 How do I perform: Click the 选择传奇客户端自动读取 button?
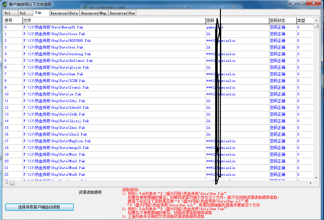[x=39, y=207]
